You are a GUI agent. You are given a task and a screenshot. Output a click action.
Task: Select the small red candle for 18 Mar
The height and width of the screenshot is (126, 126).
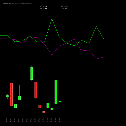[44, 112]
